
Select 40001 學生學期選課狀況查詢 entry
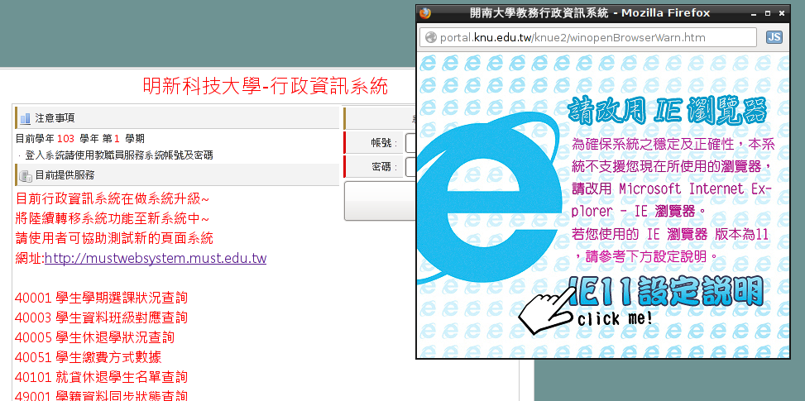[101, 298]
